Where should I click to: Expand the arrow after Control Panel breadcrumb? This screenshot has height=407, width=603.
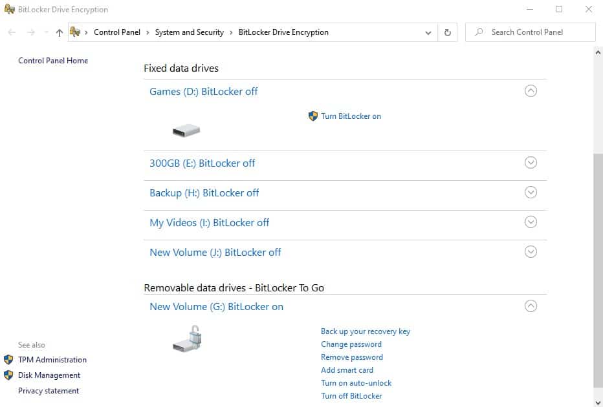[x=148, y=33]
